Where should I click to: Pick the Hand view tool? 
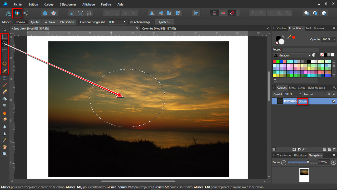[x=5, y=147]
